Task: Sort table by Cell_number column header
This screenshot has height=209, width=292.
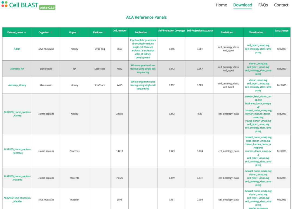Action: [x=120, y=32]
